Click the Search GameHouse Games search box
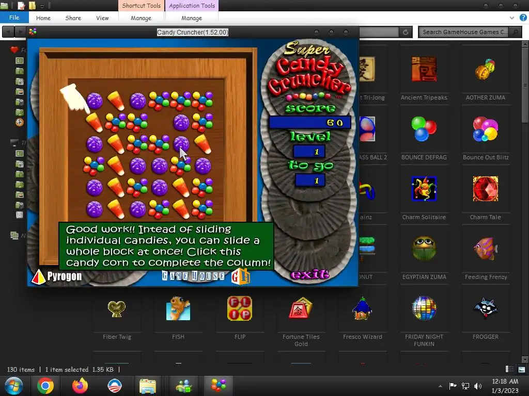 pos(464,32)
